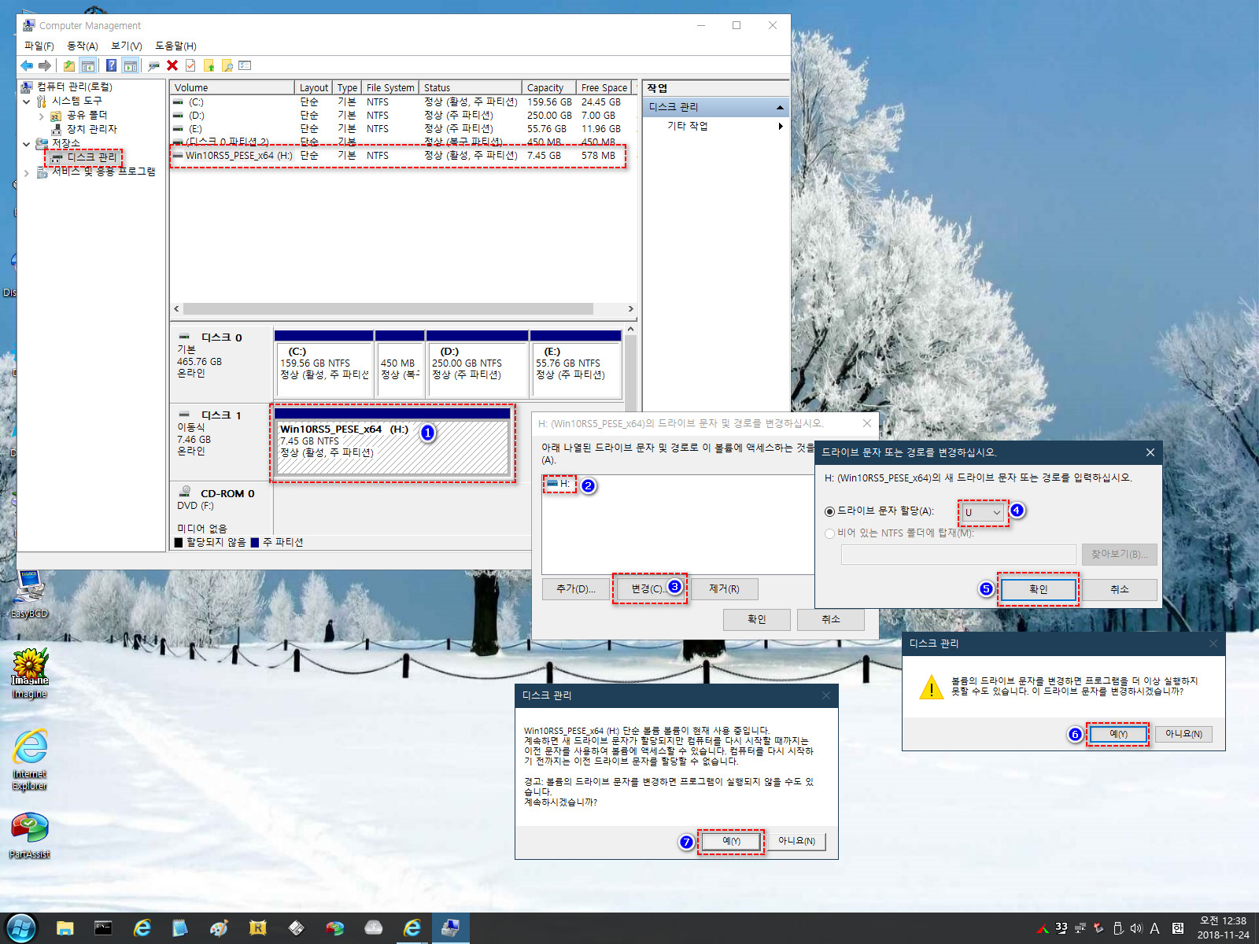
Task: Open the Windows Start button
Action: [21, 928]
